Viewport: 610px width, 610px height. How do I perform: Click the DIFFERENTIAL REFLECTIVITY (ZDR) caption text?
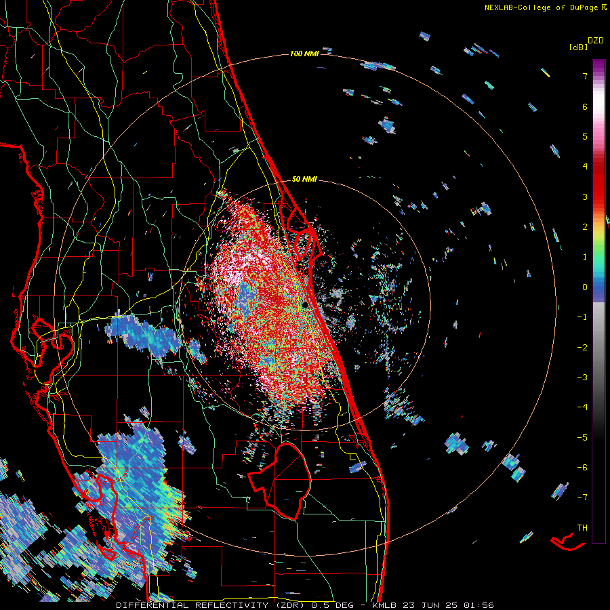pyautogui.click(x=211, y=605)
